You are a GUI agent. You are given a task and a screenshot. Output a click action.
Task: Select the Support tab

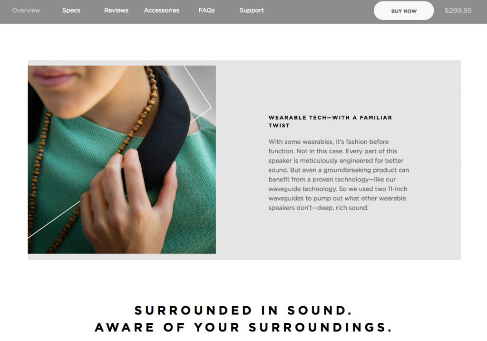pos(252,10)
